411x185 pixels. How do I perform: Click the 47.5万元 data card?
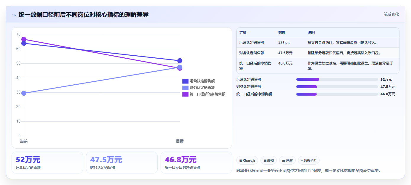tap(122, 163)
